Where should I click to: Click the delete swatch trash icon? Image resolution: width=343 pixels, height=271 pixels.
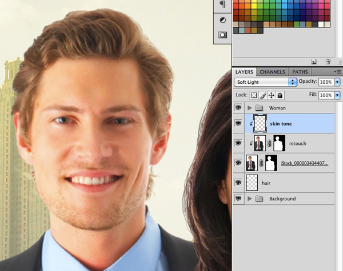click(328, 61)
